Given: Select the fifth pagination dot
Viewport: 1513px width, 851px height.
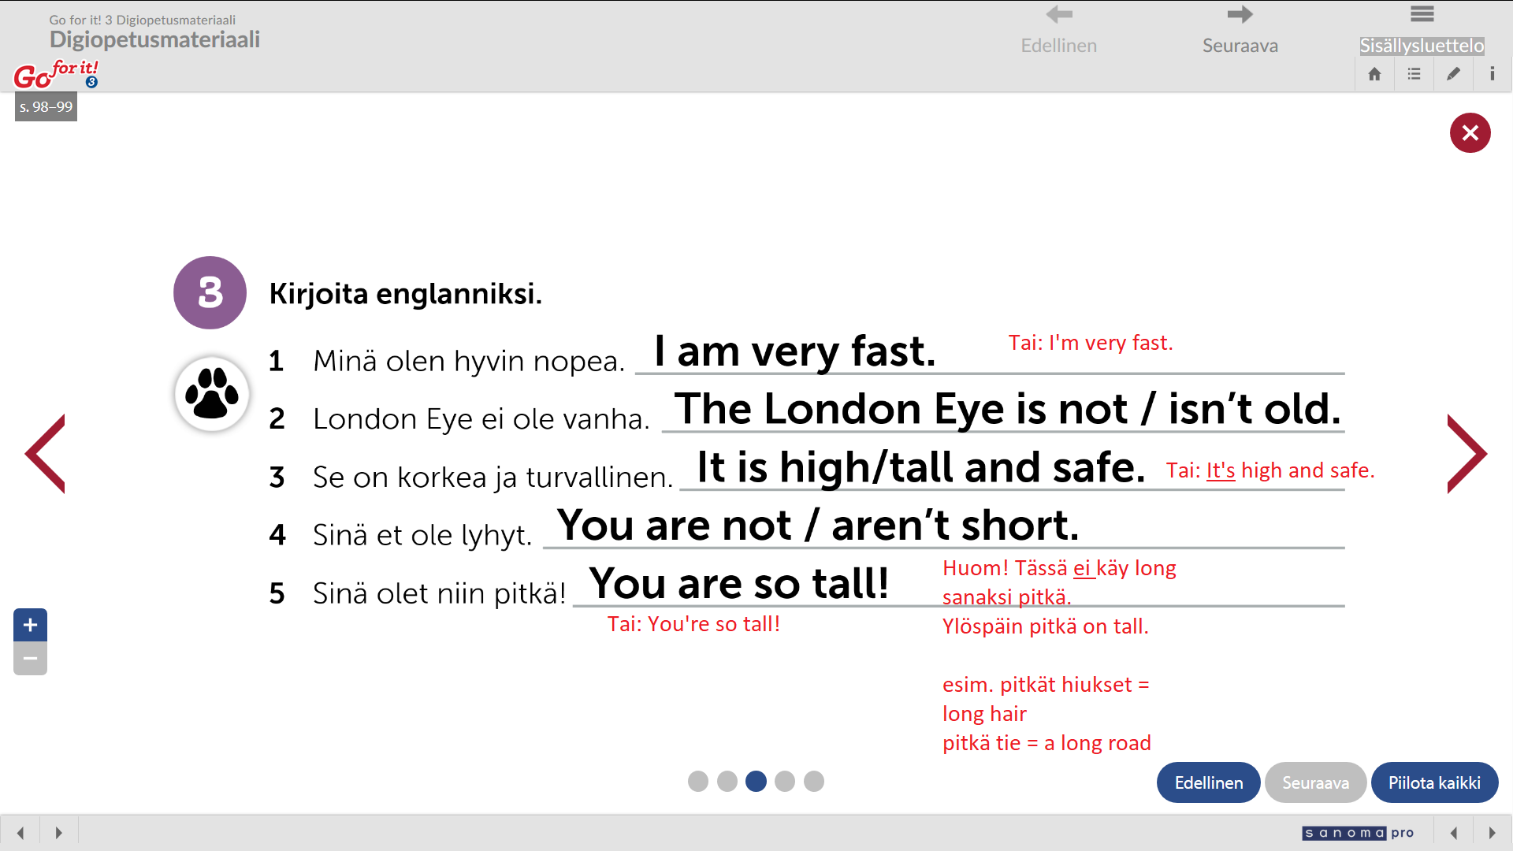Looking at the screenshot, I should point(814,781).
